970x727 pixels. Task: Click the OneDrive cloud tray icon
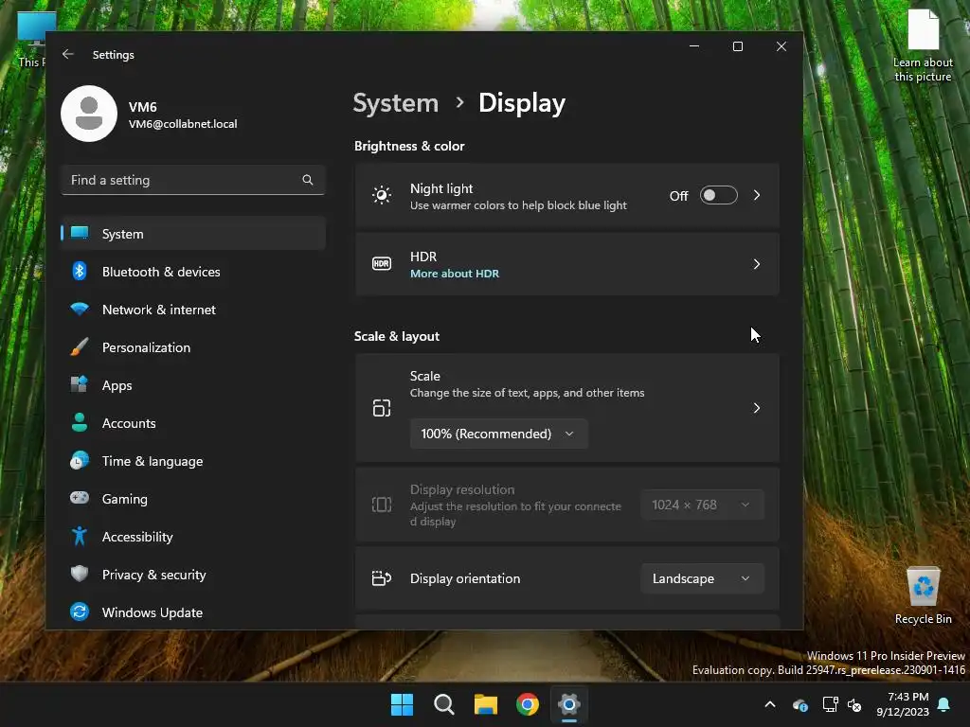pyautogui.click(x=799, y=704)
